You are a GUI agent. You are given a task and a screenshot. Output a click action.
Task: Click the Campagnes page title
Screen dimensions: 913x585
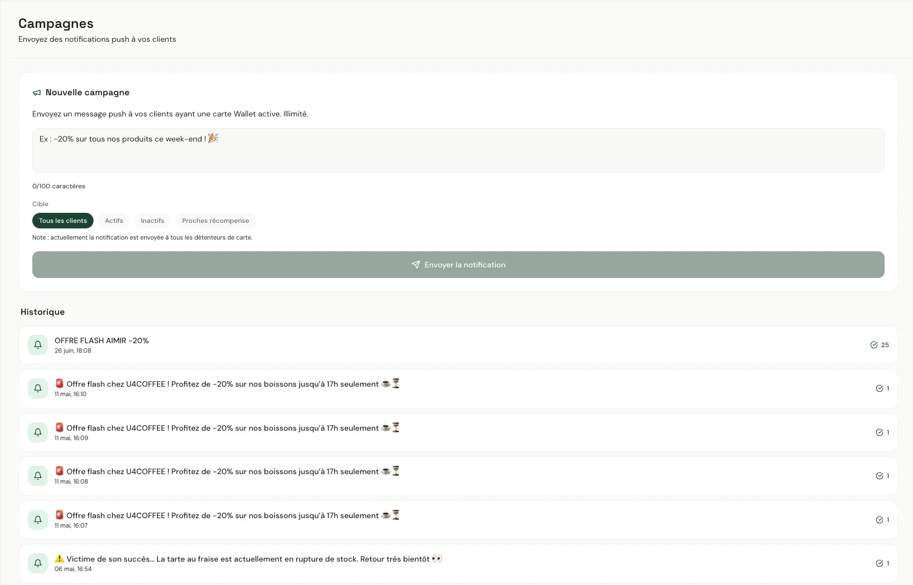(x=56, y=23)
